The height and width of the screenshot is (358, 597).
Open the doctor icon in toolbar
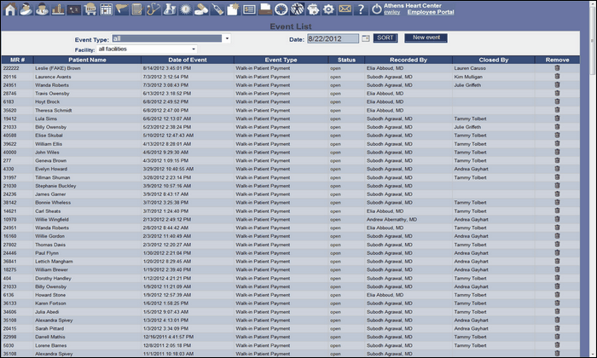coord(42,9)
